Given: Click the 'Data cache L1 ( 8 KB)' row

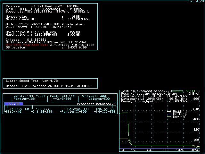Looking at the screenshot, I should click(x=154, y=96).
